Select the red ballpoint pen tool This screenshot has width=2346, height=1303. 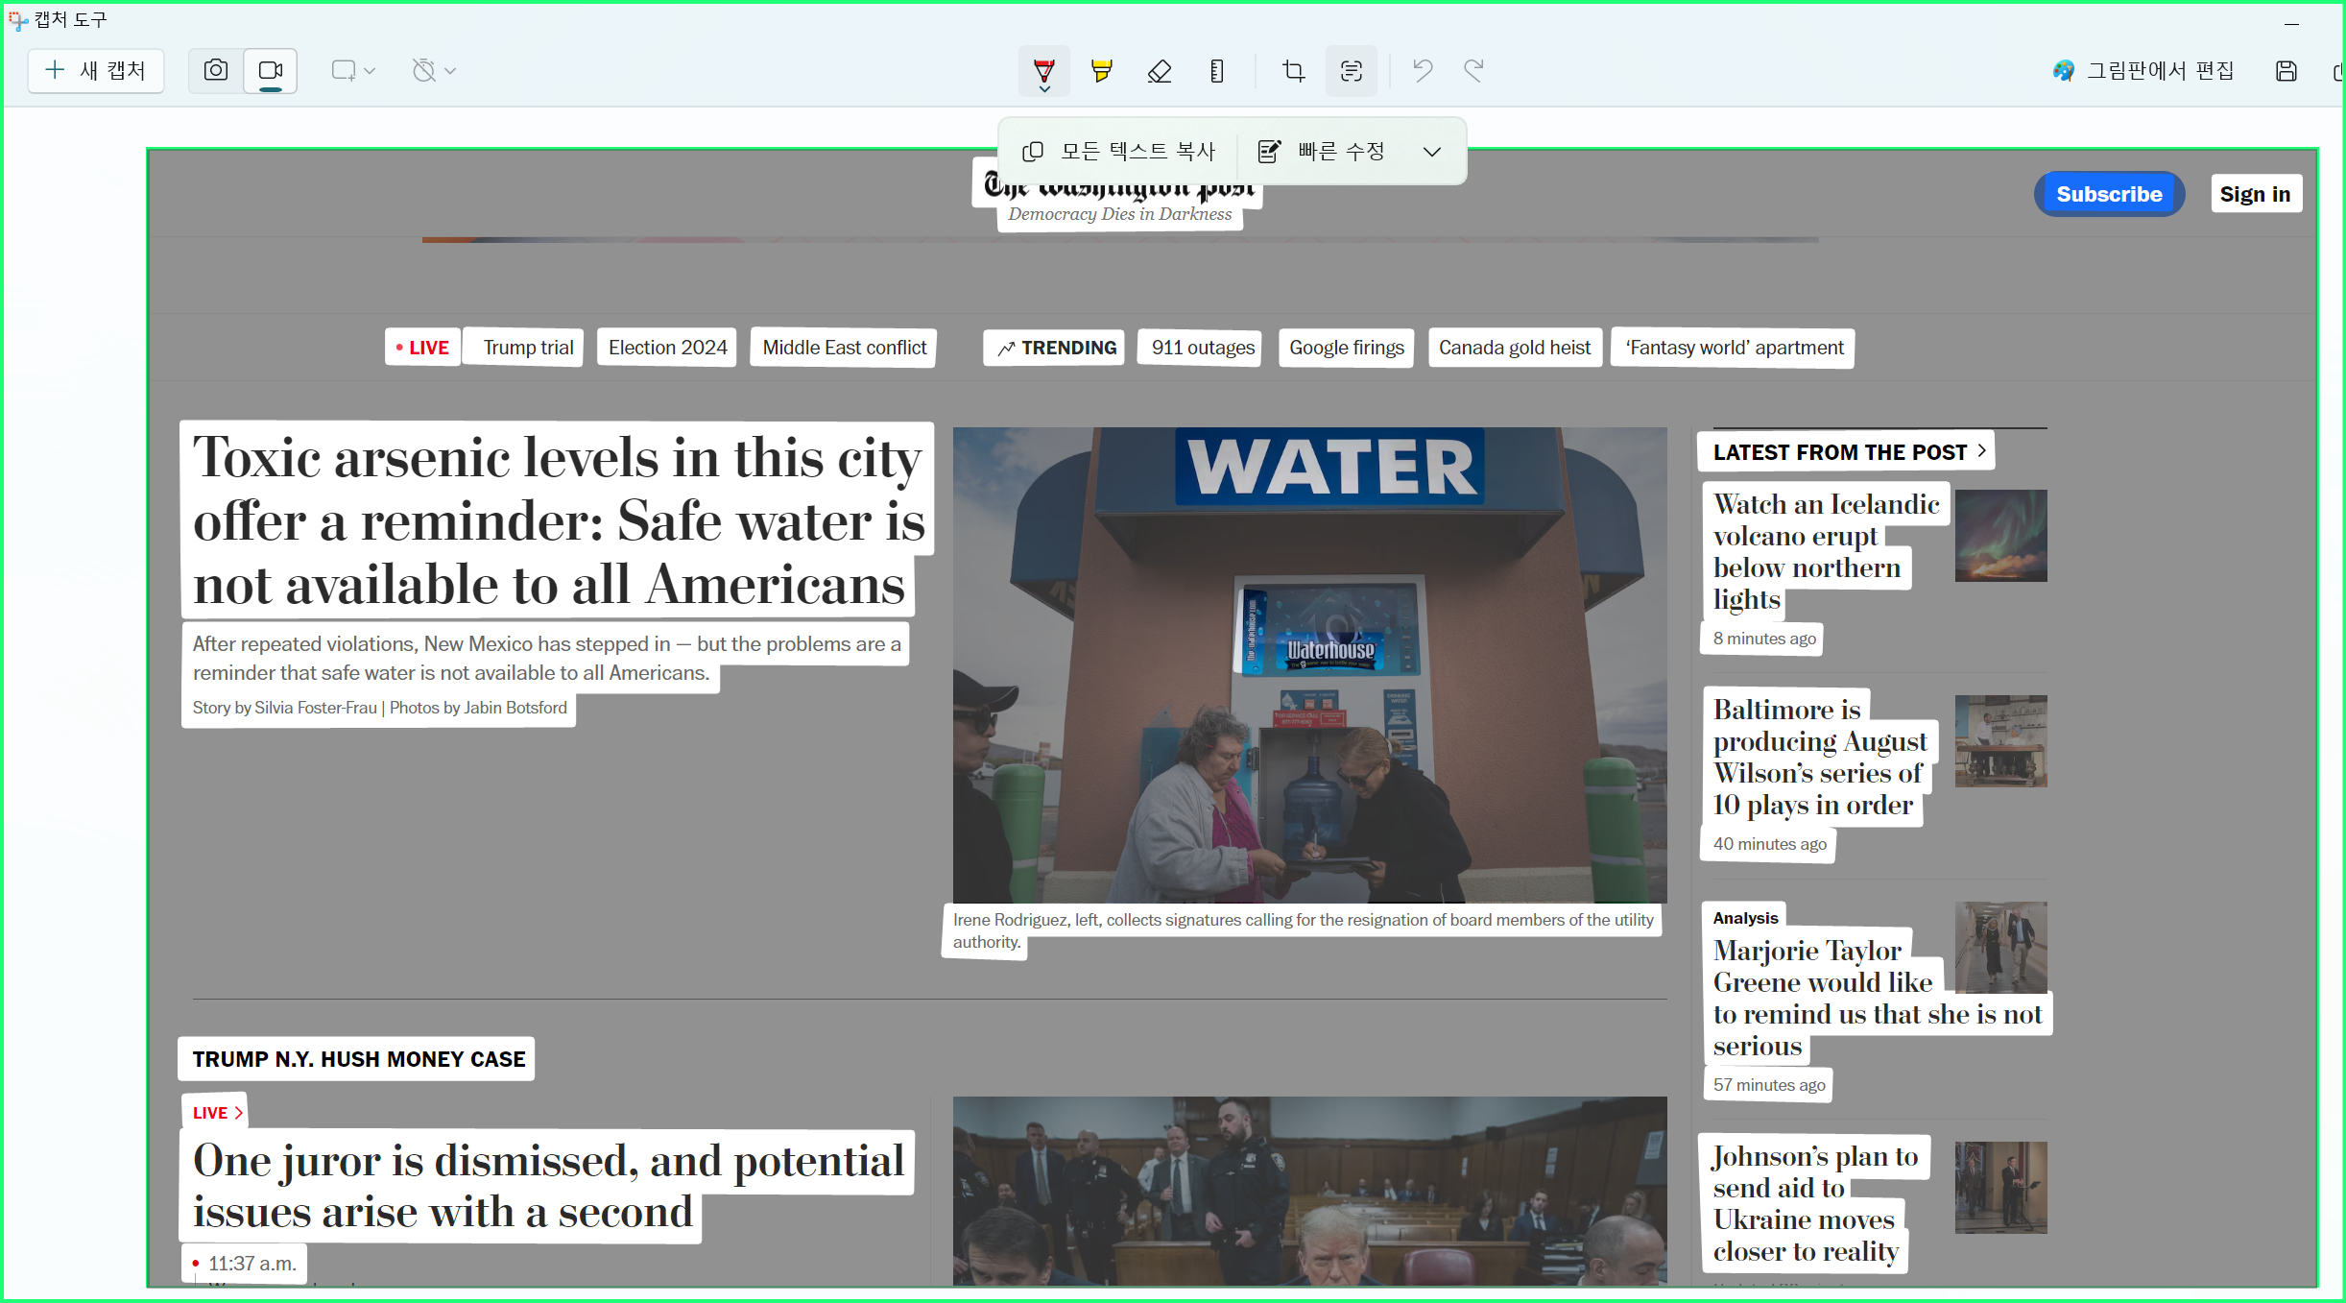pyautogui.click(x=1043, y=70)
